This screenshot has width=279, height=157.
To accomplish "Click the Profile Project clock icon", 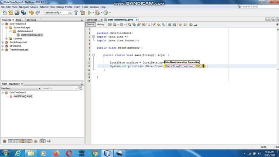I will coord(106,13).
